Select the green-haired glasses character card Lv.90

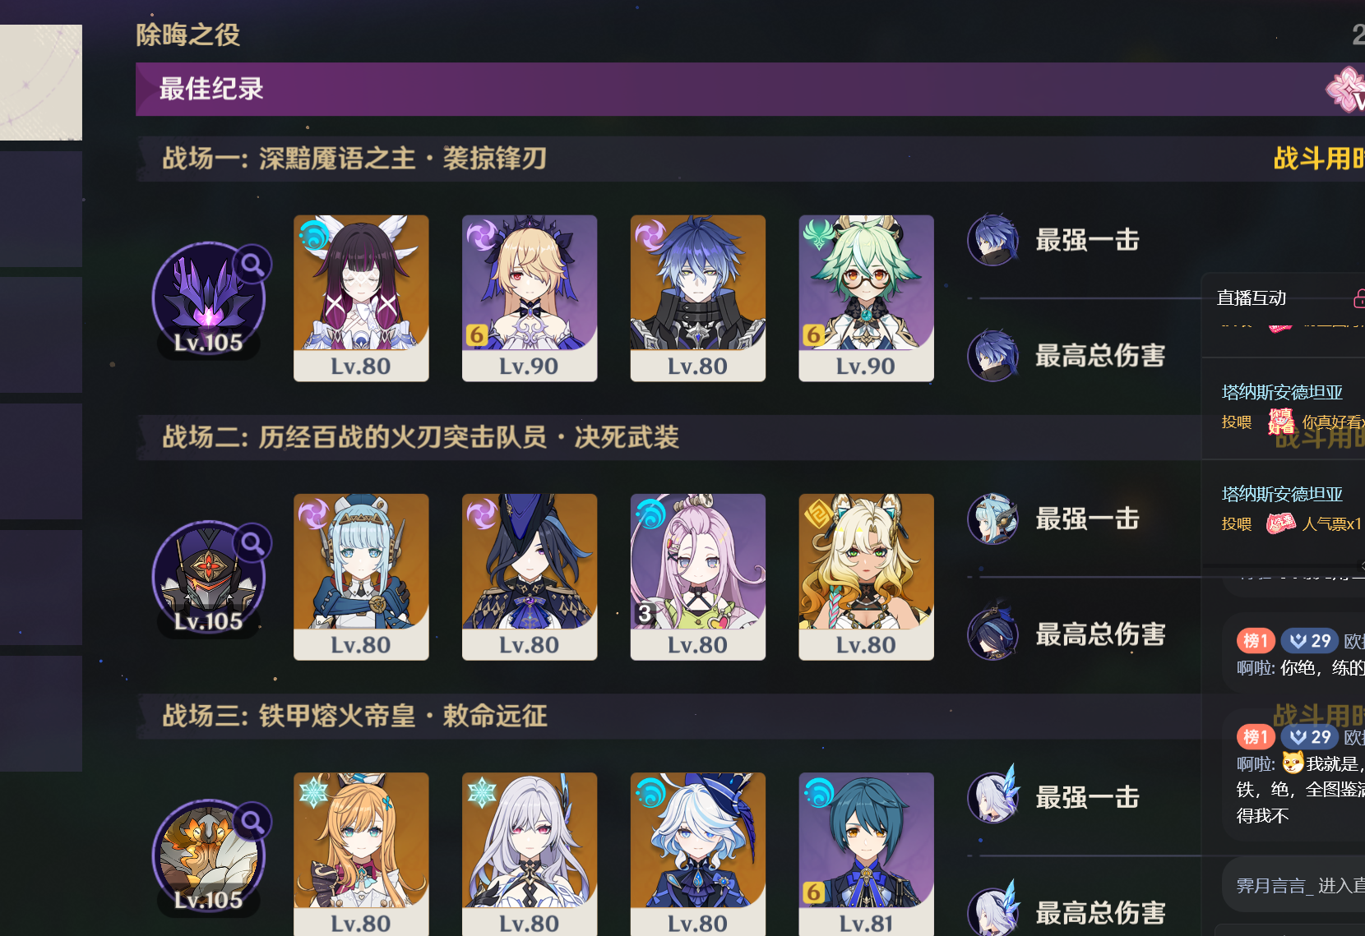(x=866, y=298)
